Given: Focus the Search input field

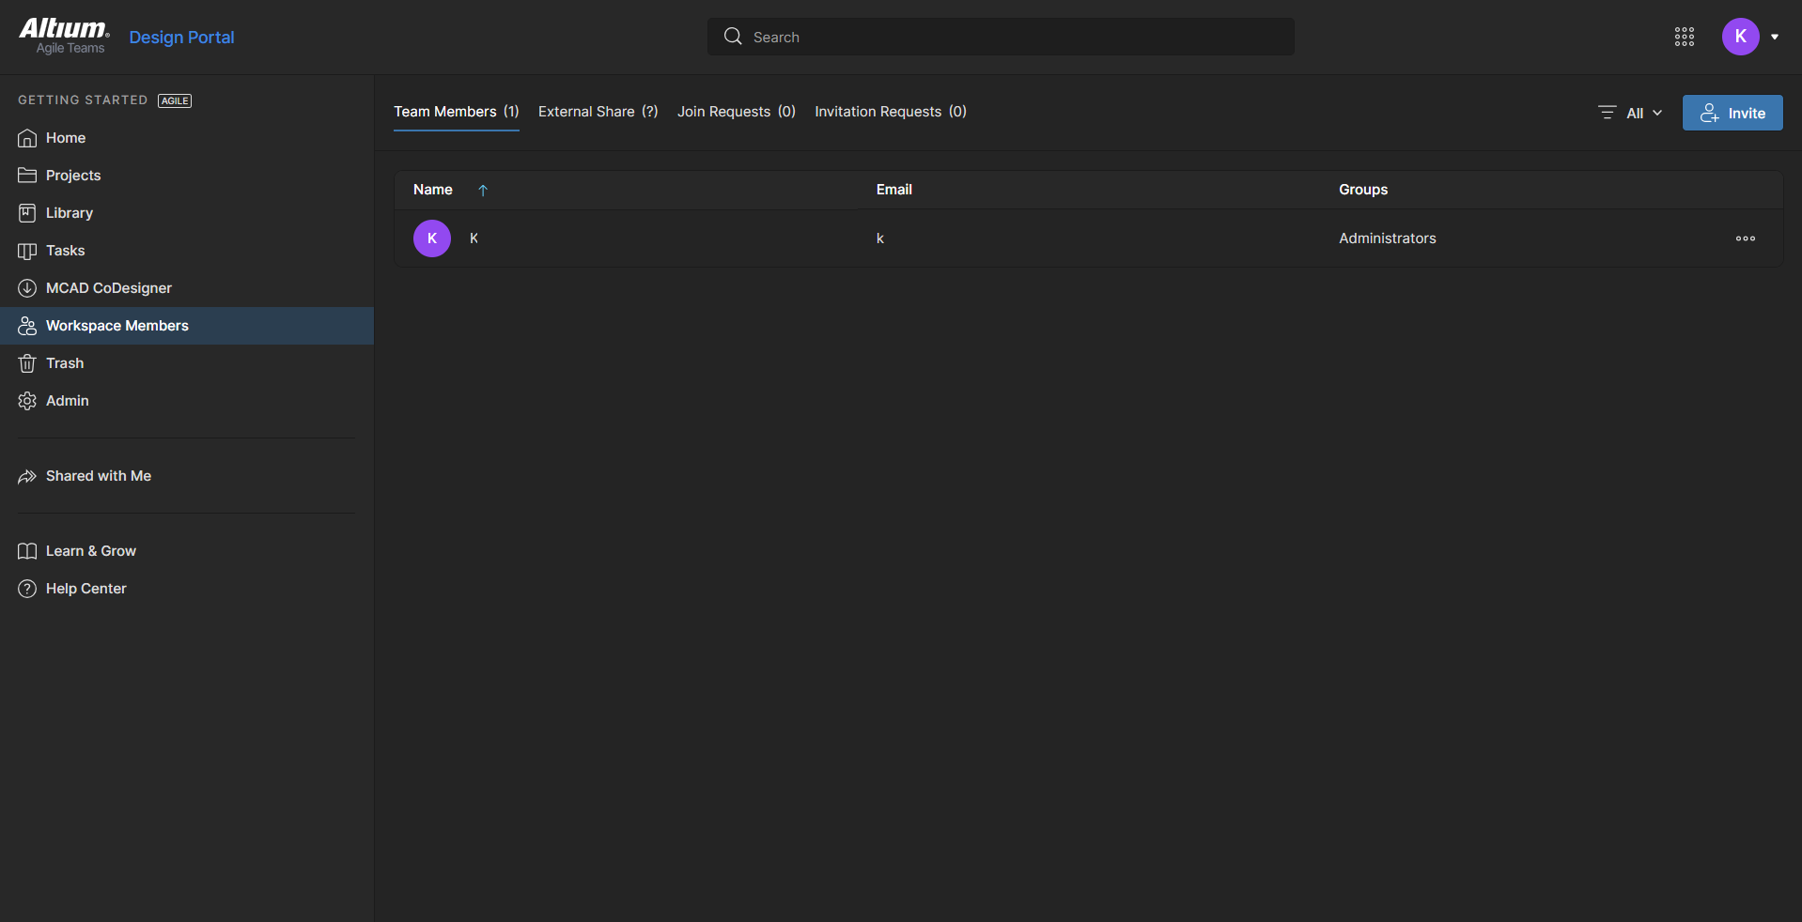Looking at the screenshot, I should pyautogui.click(x=1001, y=37).
